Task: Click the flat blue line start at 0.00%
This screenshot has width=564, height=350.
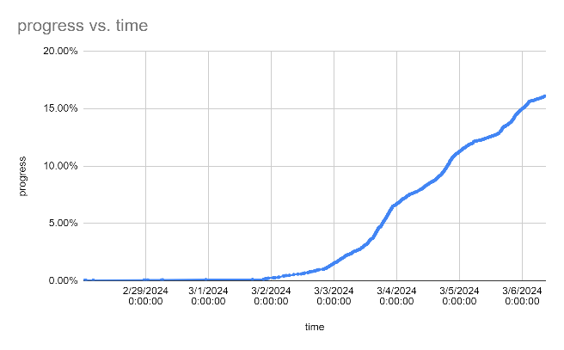Action: pyautogui.click(x=85, y=279)
